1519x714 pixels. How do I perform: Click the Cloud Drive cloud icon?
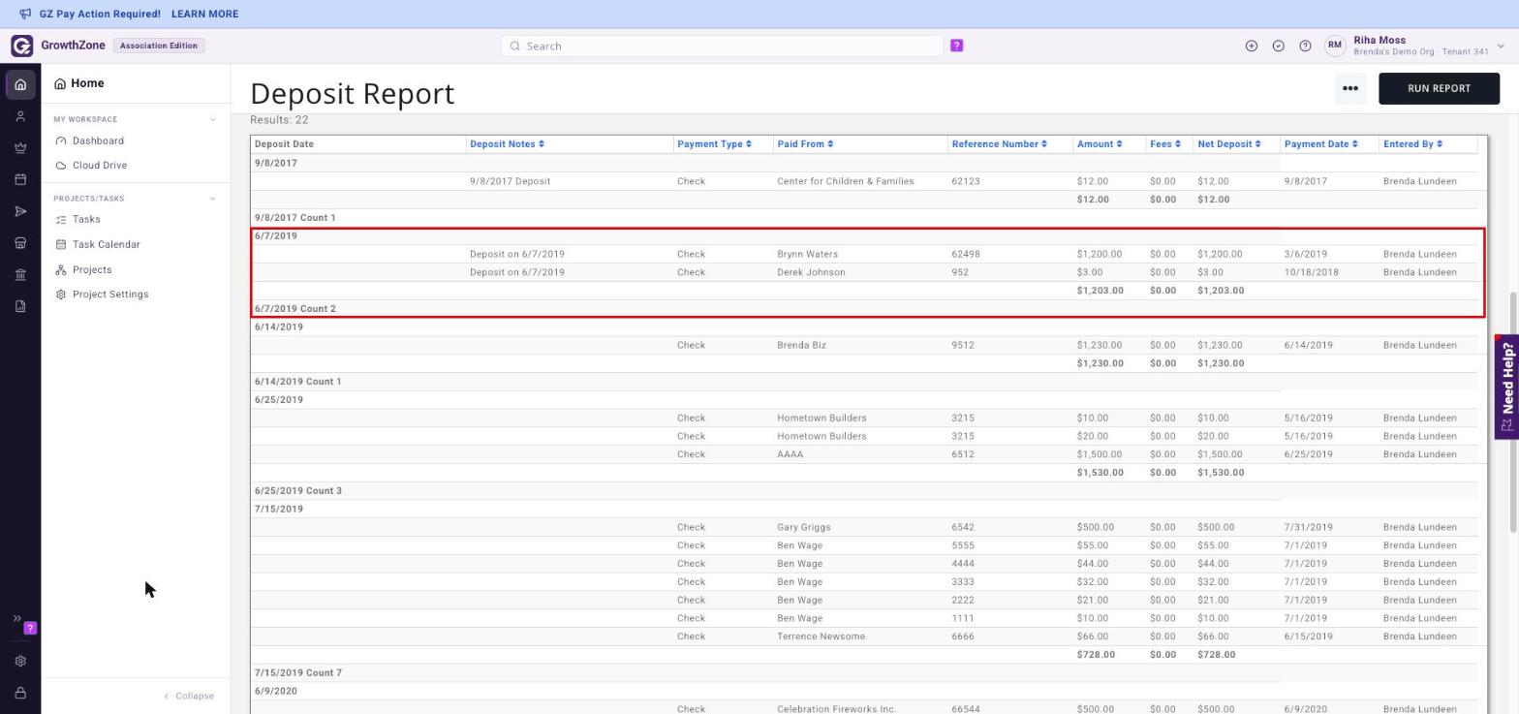click(x=61, y=166)
